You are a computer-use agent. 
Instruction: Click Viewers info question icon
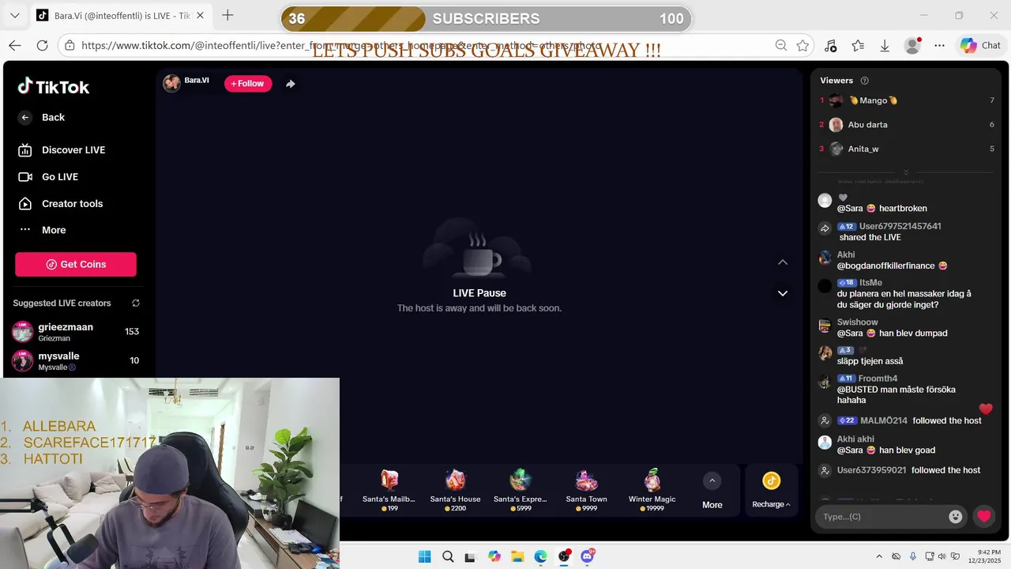tap(864, 81)
